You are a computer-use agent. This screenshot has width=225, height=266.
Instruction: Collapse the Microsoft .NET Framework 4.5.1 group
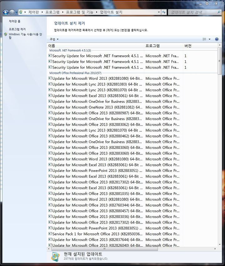(x=70, y=51)
